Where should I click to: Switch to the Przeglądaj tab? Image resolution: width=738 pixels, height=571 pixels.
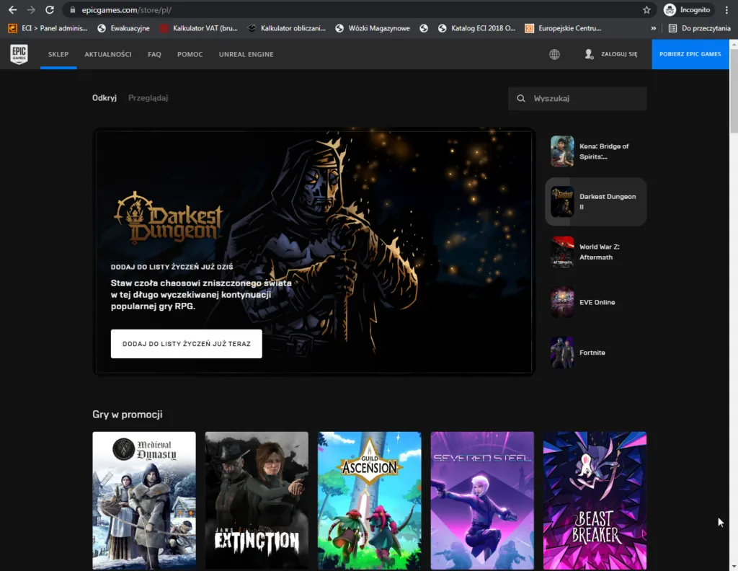[x=148, y=98]
